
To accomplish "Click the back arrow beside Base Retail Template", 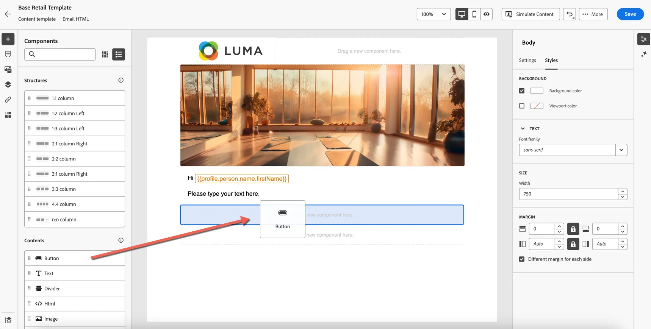I will 8,14.
